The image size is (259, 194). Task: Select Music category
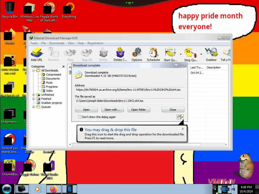[x=49, y=83]
